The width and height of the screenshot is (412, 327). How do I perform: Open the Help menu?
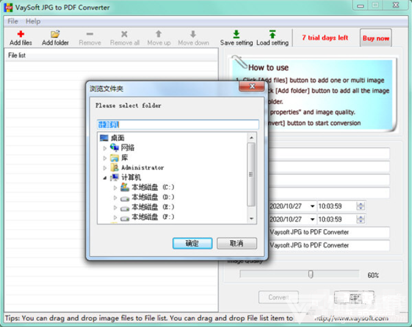point(33,21)
